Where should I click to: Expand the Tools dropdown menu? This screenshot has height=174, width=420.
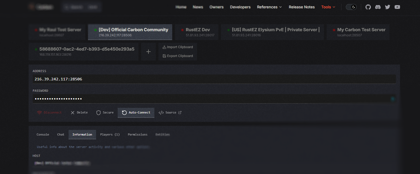[328, 7]
